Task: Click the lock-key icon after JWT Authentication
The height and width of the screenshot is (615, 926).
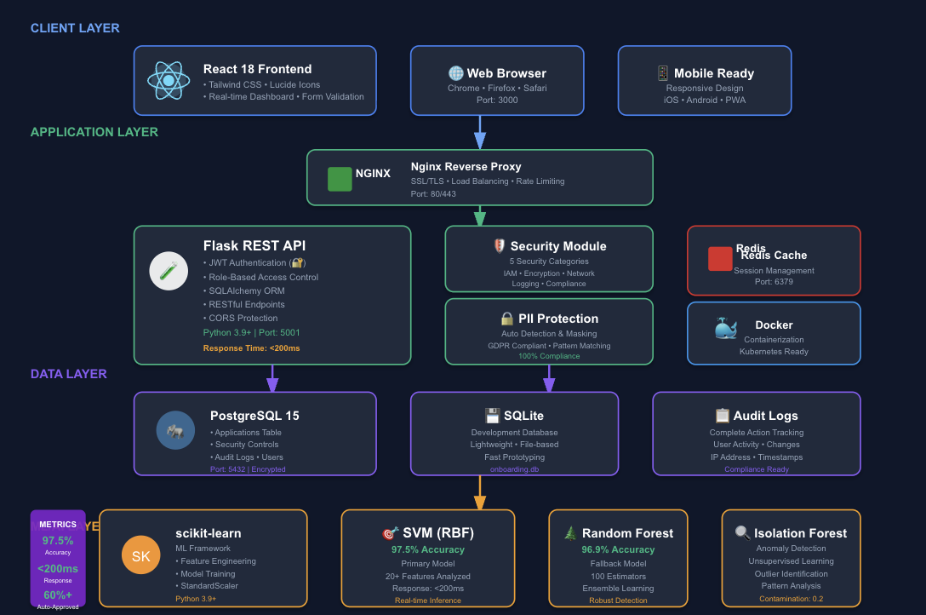Action: [x=297, y=263]
